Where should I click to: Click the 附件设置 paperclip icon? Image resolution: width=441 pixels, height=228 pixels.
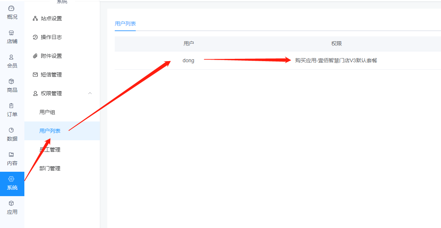35,56
